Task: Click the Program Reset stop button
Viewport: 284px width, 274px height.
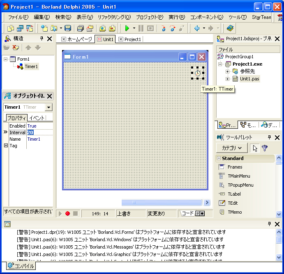Action: (150, 28)
